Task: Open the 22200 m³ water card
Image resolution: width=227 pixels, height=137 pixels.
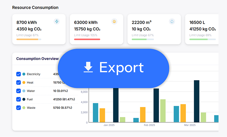Action: coord(154,29)
